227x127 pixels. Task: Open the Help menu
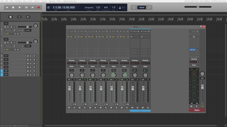[x=59, y=1]
